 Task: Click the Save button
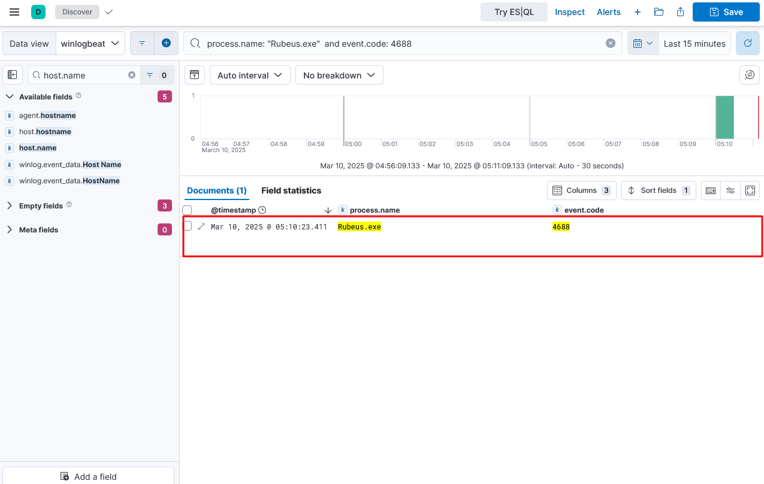[x=726, y=12]
